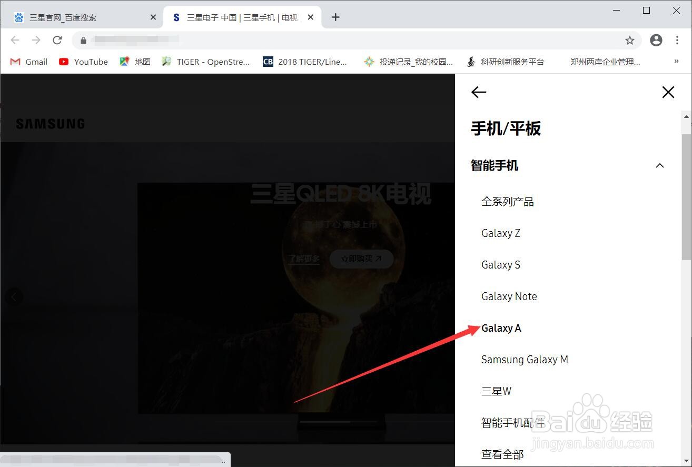The height and width of the screenshot is (467, 692).
Task: Open Chrome's three-dot menu
Action: point(677,40)
